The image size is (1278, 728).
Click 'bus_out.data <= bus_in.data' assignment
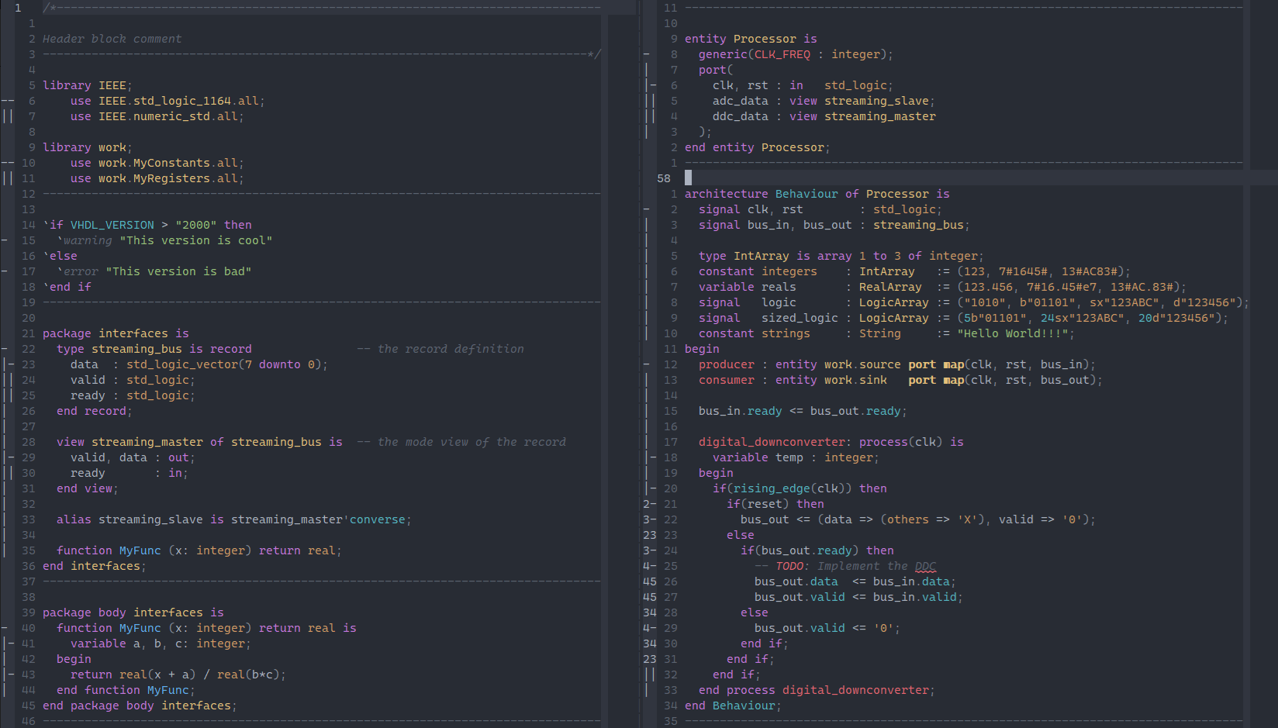[855, 581]
